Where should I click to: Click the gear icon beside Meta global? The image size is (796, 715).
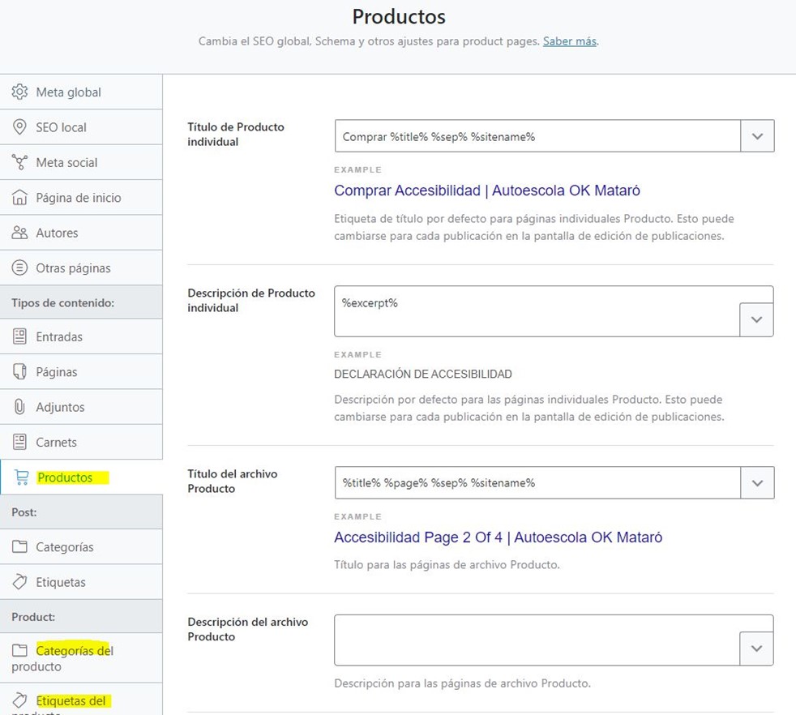pyautogui.click(x=20, y=92)
